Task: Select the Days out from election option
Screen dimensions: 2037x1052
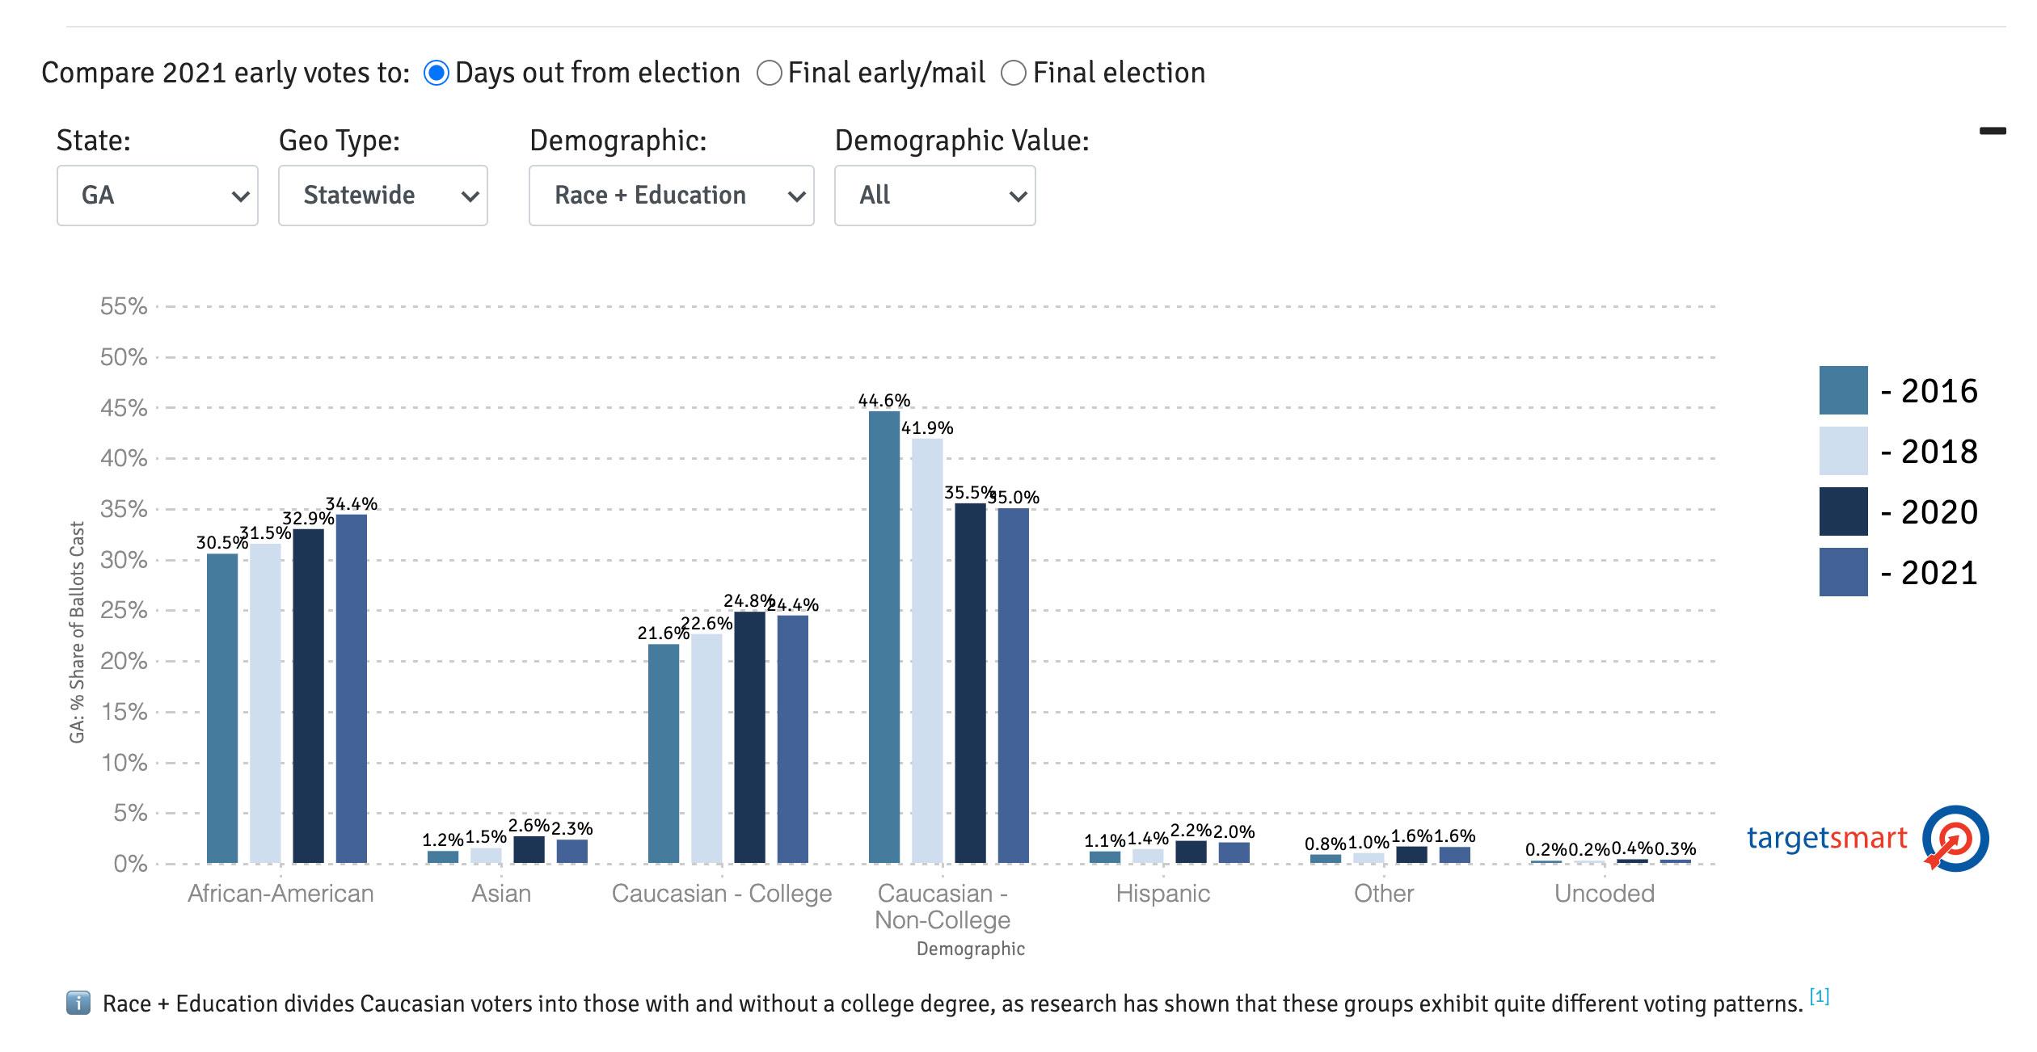Action: pos(436,74)
